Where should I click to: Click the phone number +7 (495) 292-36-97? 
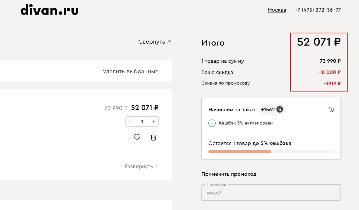point(317,10)
